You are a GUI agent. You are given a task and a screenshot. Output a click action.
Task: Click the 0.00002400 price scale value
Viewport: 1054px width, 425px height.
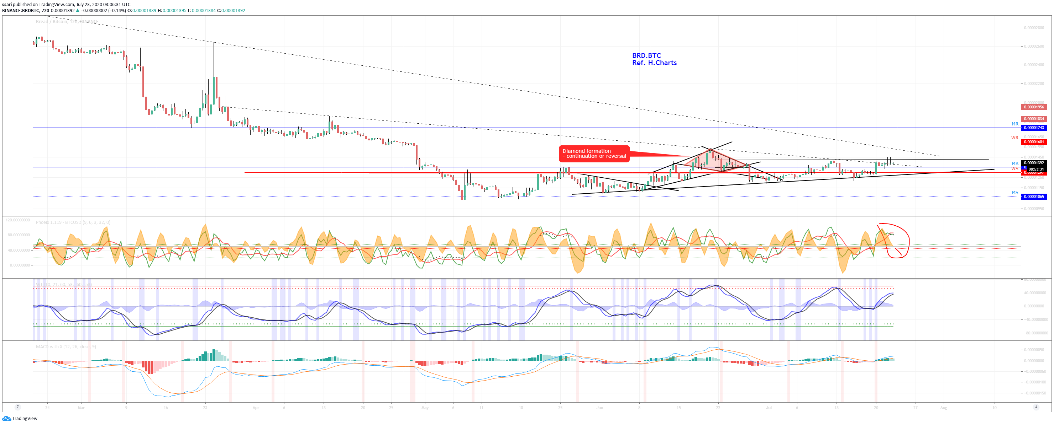click(x=1034, y=65)
